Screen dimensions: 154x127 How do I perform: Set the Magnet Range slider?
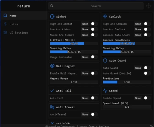coord(74,82)
